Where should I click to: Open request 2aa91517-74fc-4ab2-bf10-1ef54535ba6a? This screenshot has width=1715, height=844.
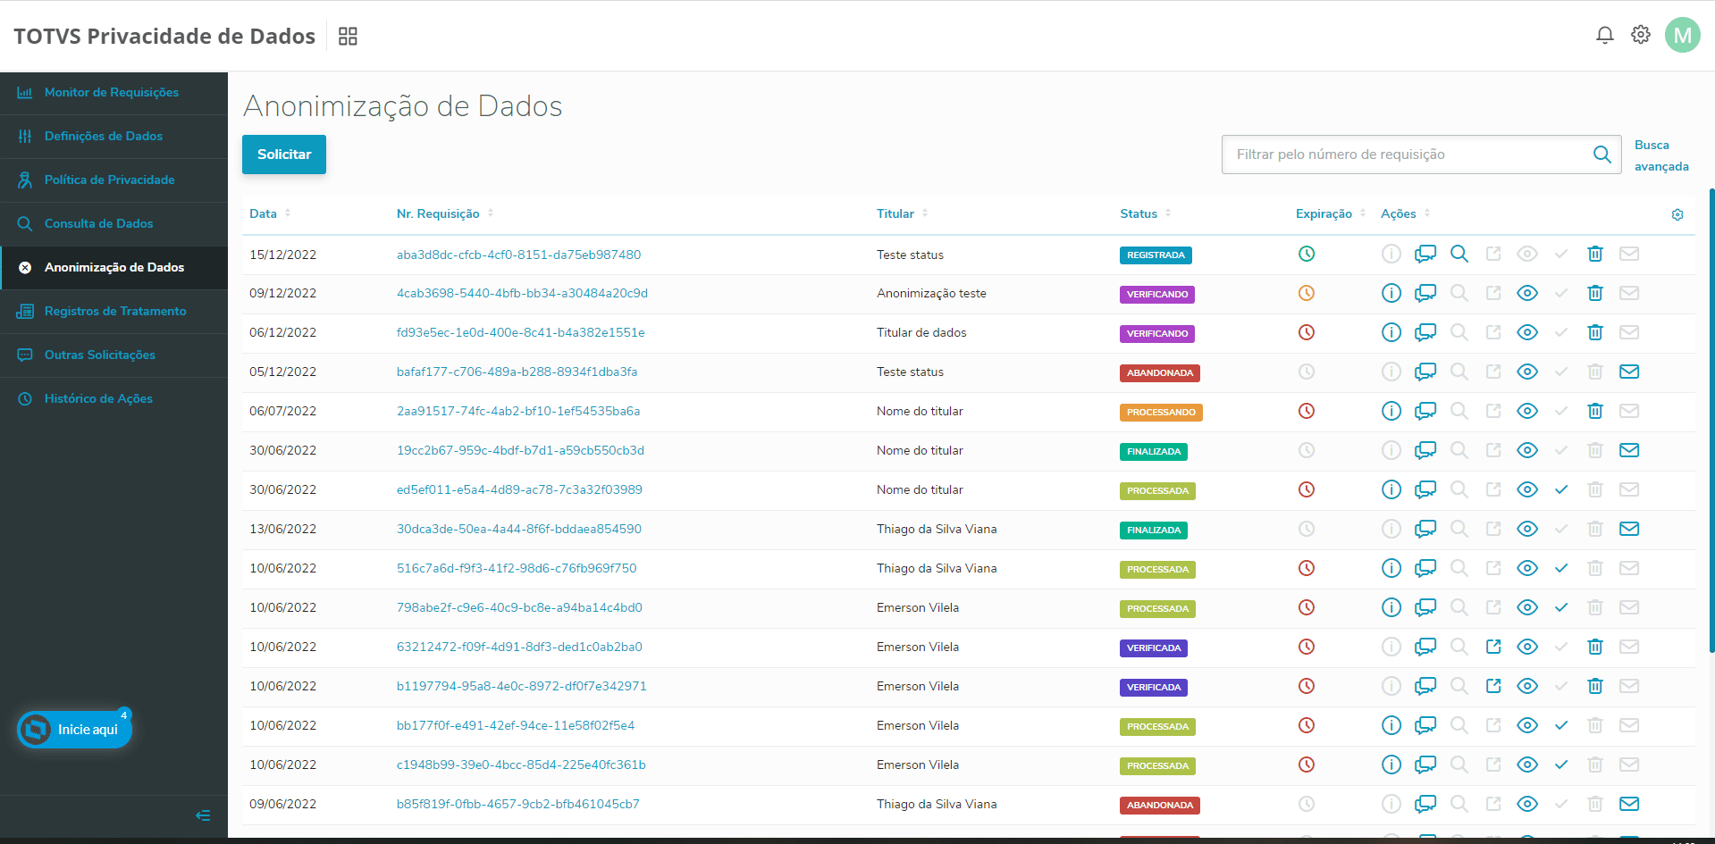518,412
